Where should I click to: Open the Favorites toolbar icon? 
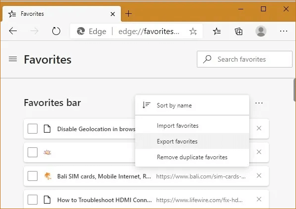pyautogui.click(x=217, y=31)
